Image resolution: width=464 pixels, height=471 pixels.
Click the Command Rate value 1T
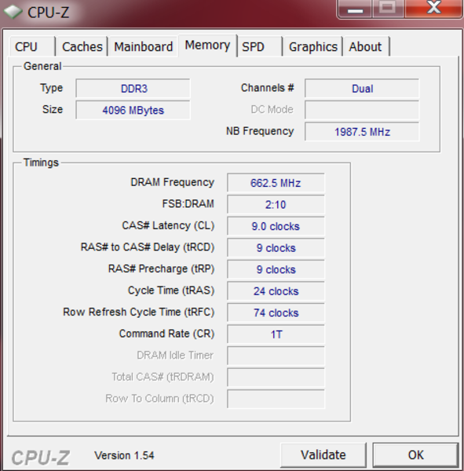pos(276,334)
